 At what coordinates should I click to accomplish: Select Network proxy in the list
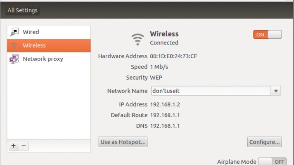[43, 59]
